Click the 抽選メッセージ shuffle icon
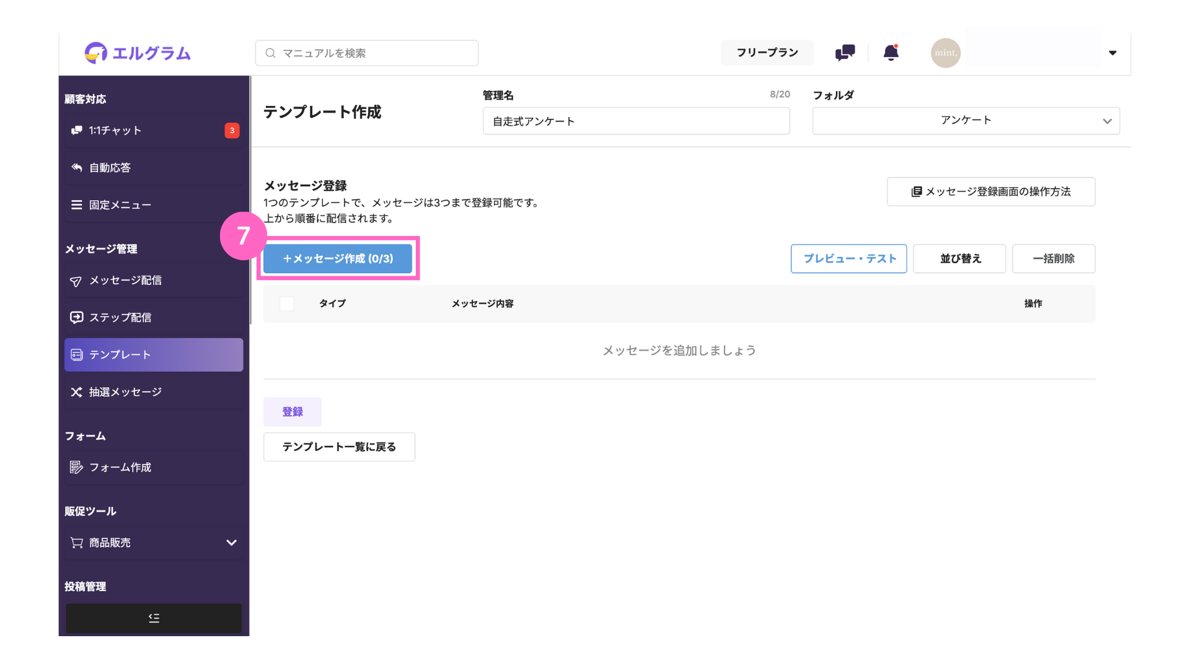 coord(76,391)
